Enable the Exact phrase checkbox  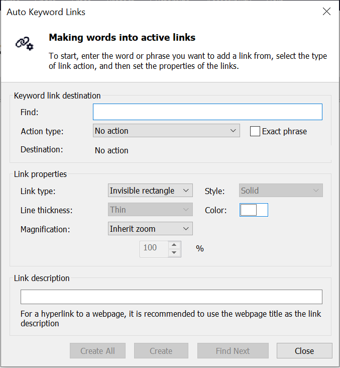(x=255, y=131)
